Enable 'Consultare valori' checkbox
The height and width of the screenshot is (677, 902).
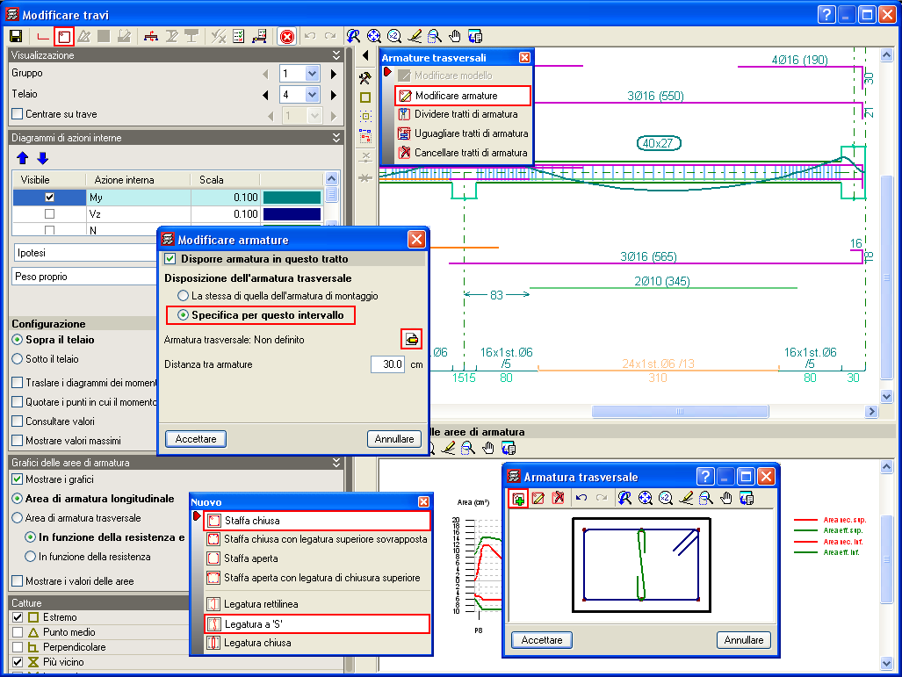click(x=18, y=421)
